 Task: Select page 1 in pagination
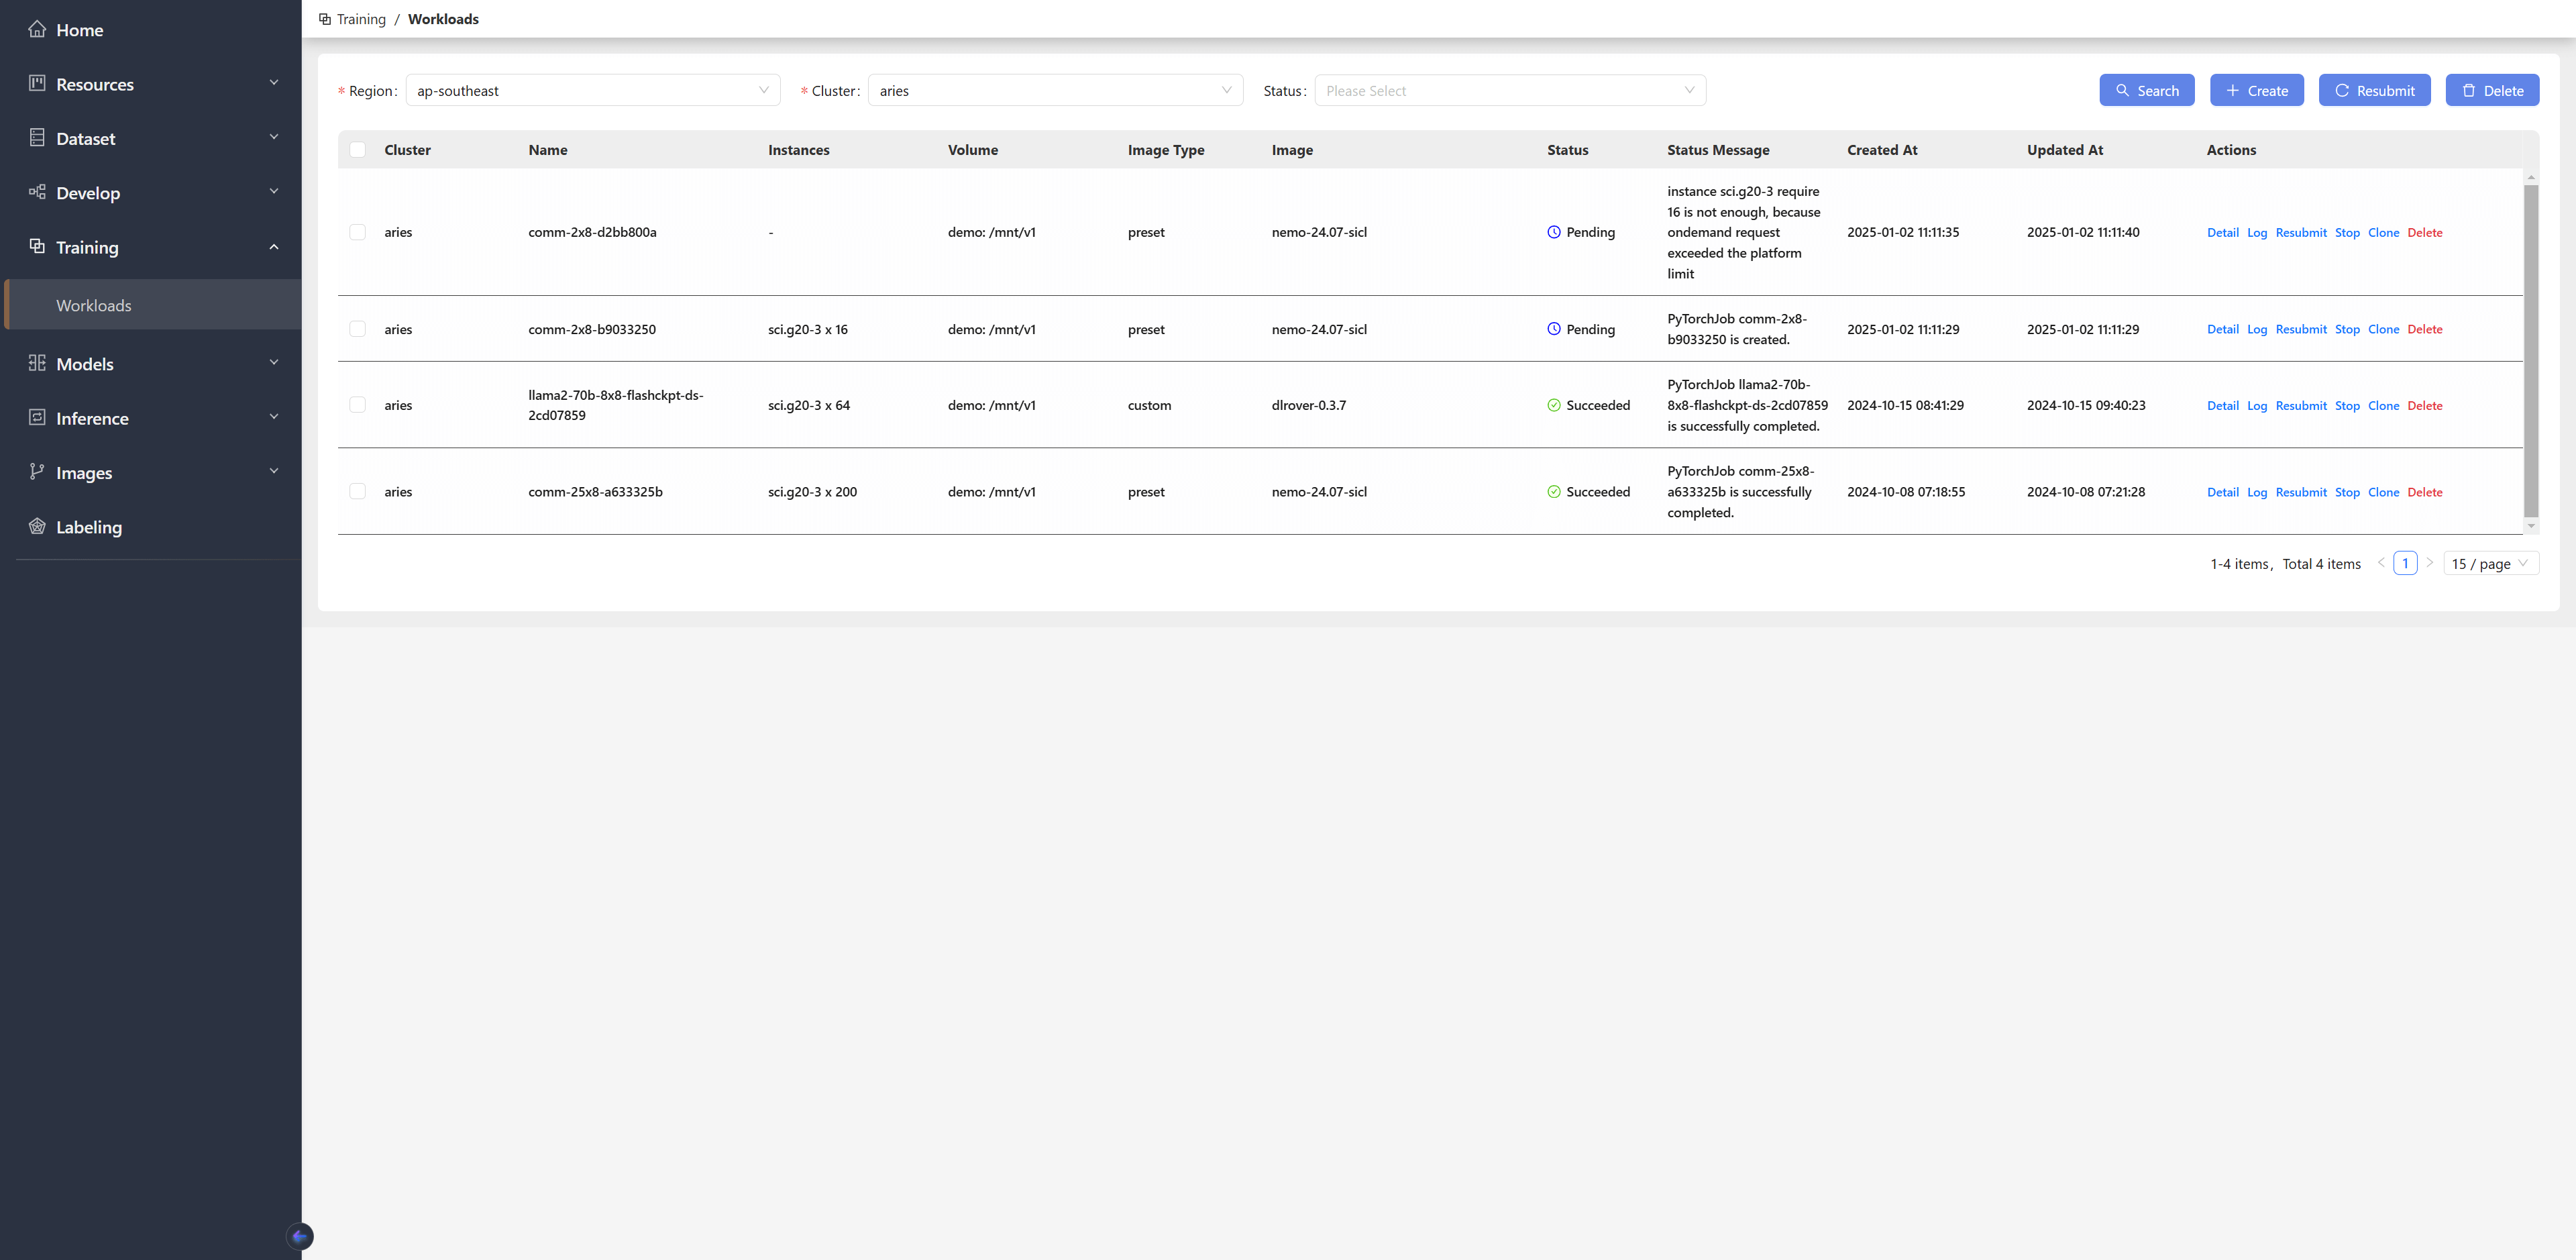2405,563
